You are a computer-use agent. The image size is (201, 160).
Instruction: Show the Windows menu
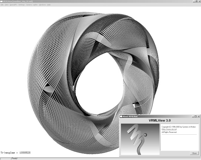pos(42,5)
